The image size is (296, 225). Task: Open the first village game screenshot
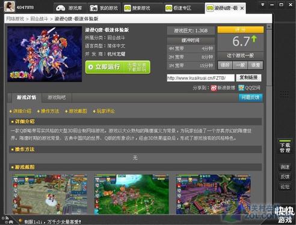click(50, 194)
